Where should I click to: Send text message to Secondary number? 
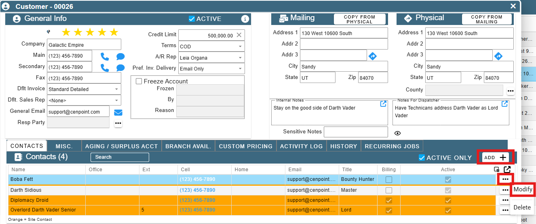tap(120, 68)
